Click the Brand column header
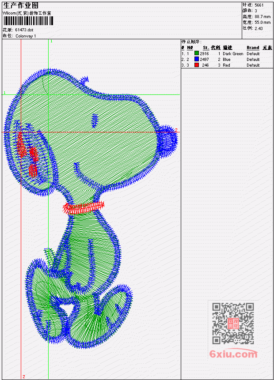274x380 pixels. [x=253, y=48]
